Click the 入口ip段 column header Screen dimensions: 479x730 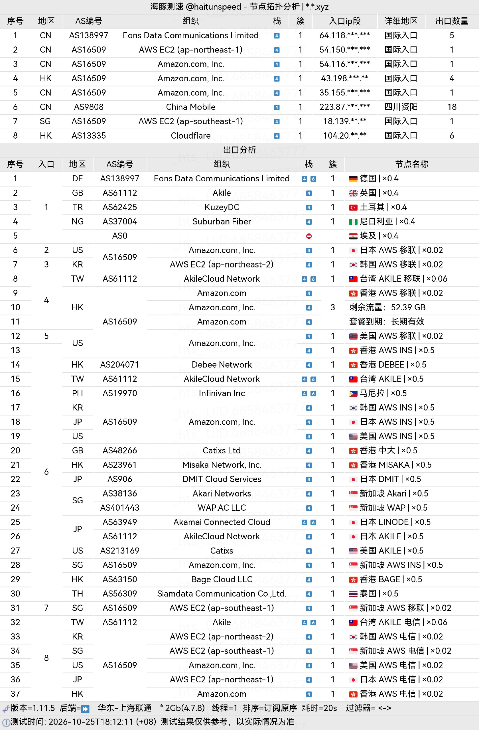(x=345, y=21)
